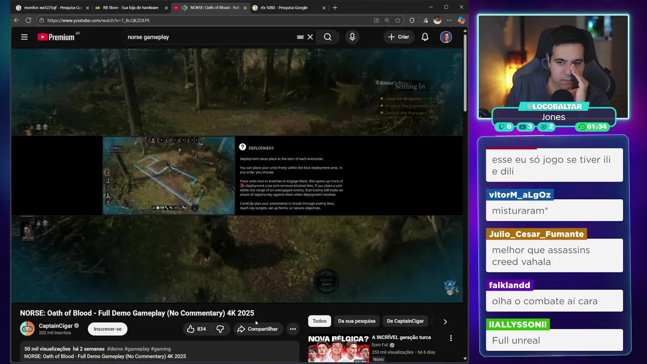
Task: Open the CaptainCigar channel avatar
Action: [27, 329]
